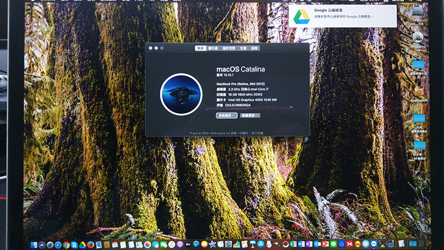Click the Google Drive notification banner
Screen dimensions: 444x250
click(x=343, y=16)
